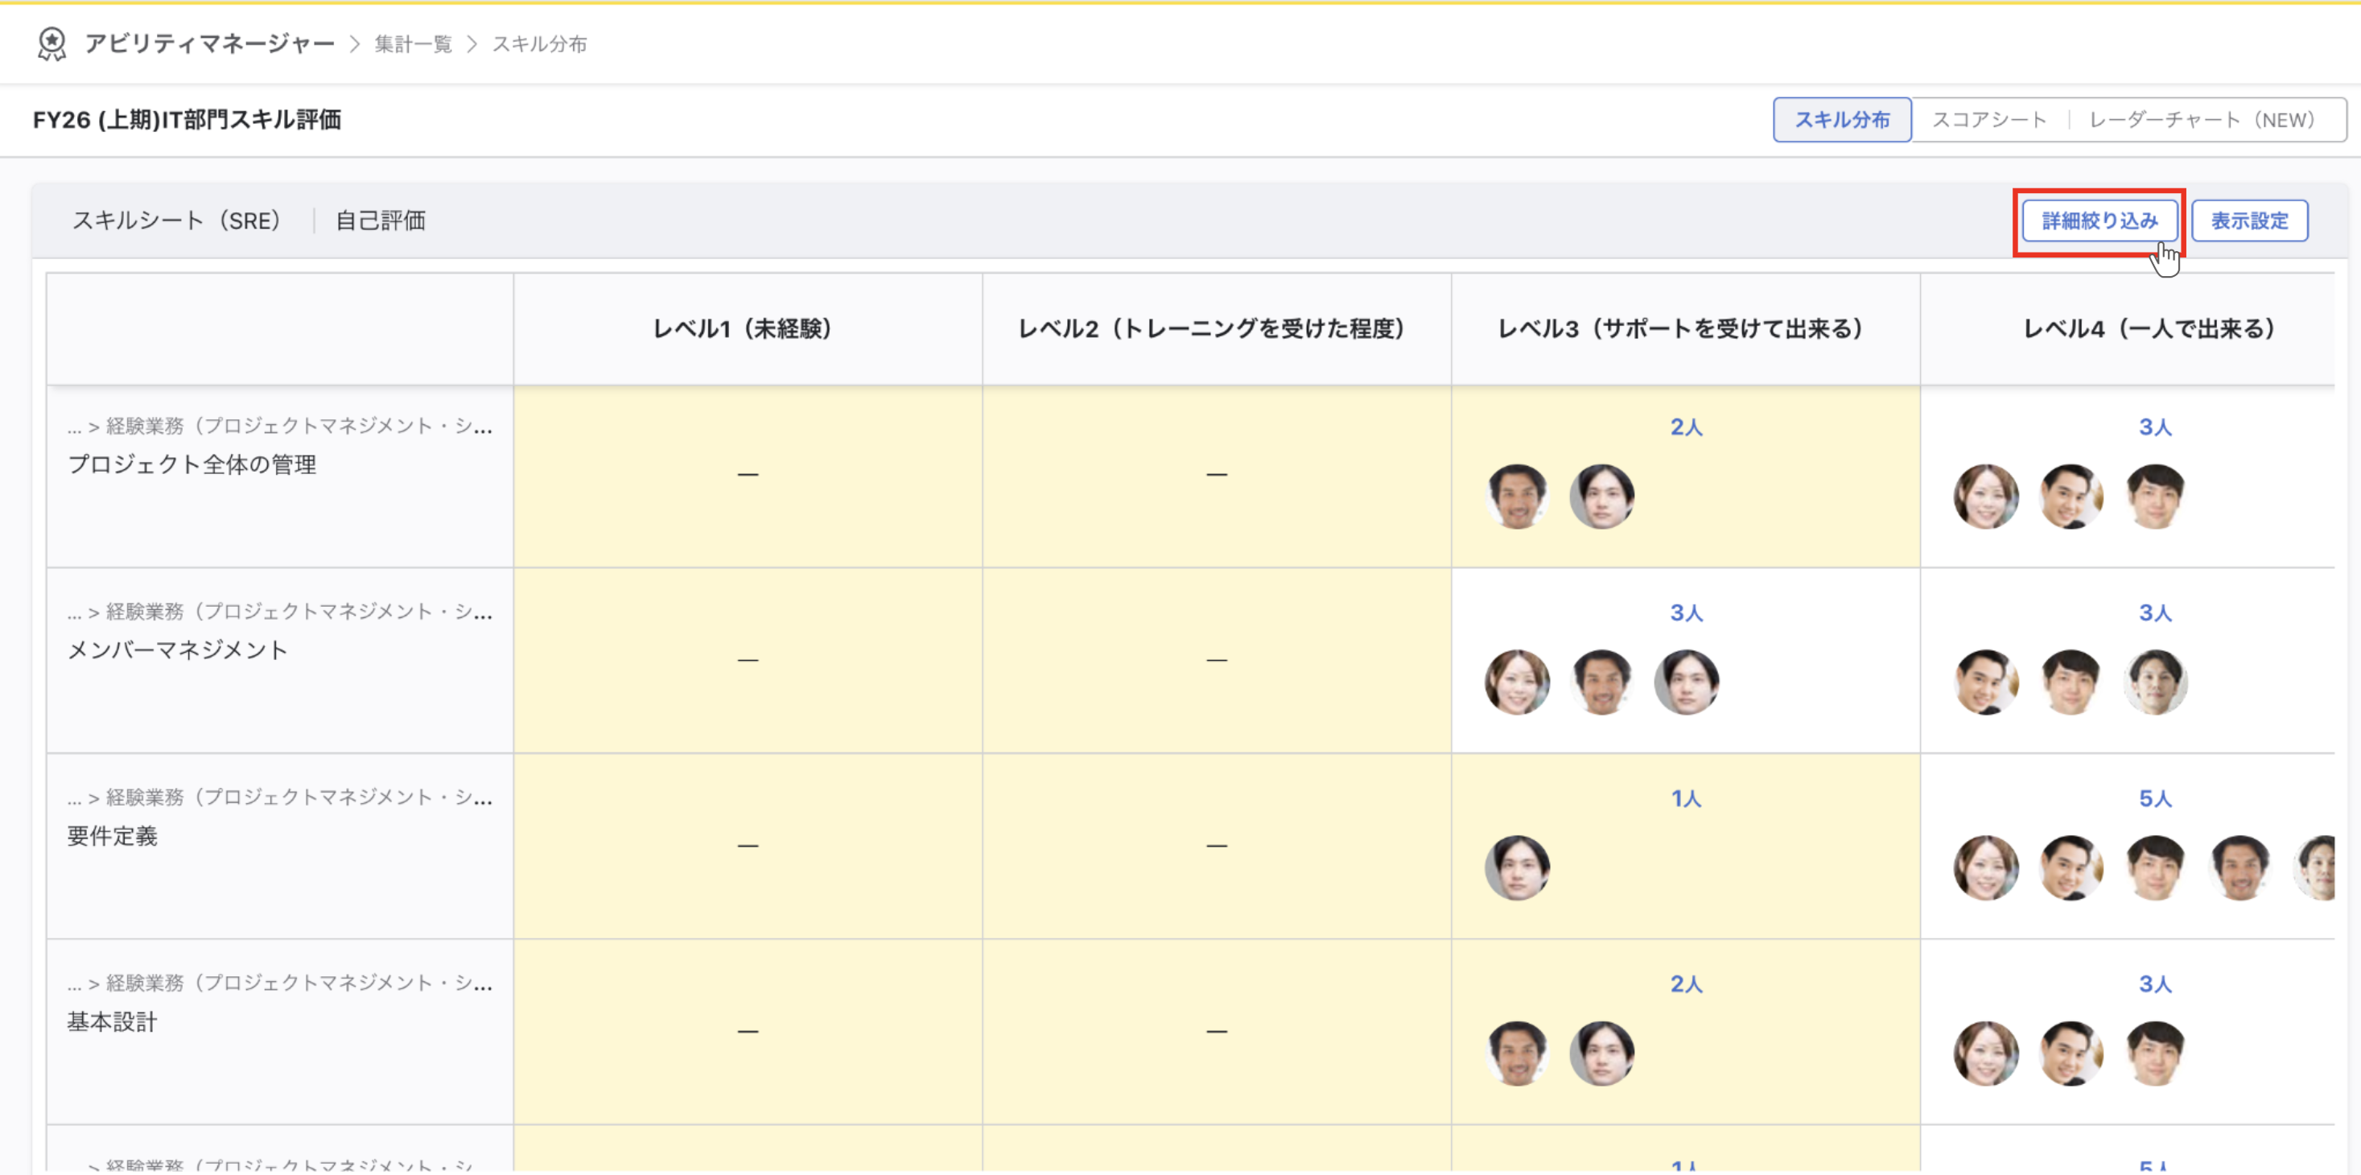Open 3人 count in メンバーマネジメント Level 3
This screenshot has width=2361, height=1175.
click(1686, 613)
